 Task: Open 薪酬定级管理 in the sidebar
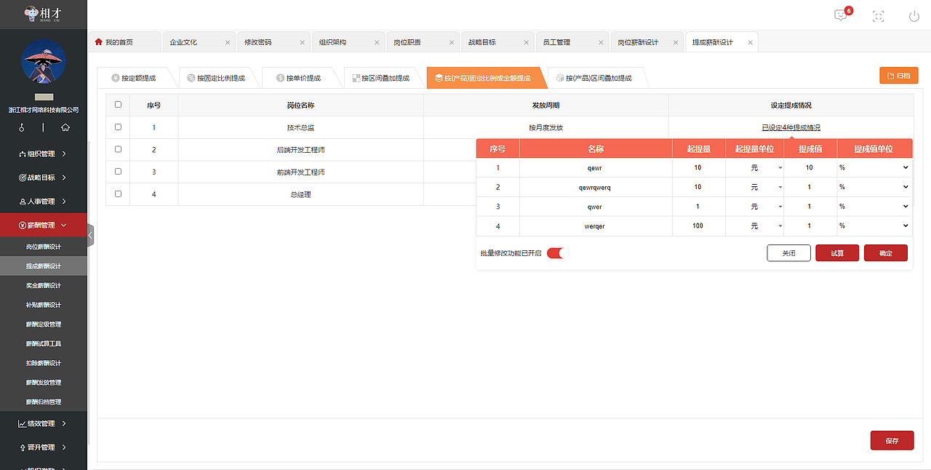44,324
